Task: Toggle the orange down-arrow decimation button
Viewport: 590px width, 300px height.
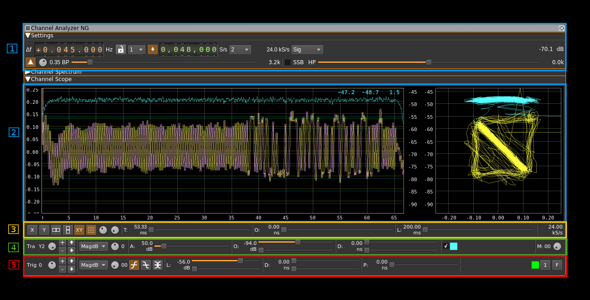Action: [x=153, y=50]
